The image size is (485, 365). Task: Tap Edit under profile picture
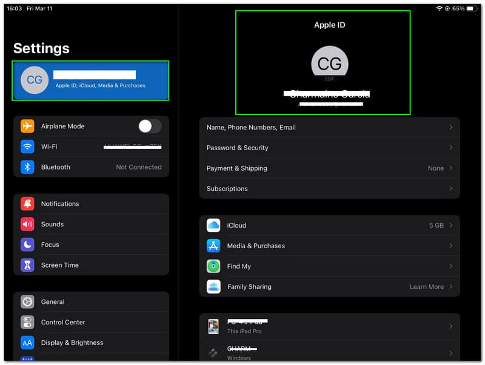330,79
